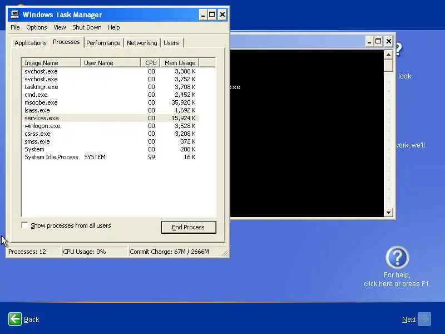Sort by Mem Usage column header
The image size is (445, 334).
point(180,63)
